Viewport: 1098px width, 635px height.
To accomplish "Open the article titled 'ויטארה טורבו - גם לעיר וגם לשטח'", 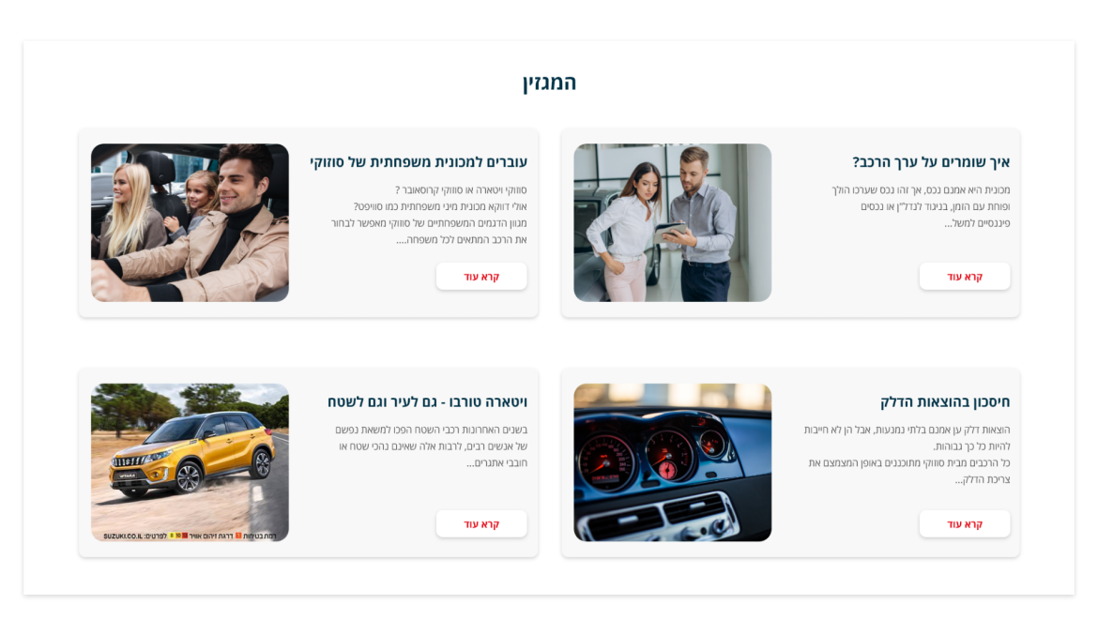I will point(427,401).
